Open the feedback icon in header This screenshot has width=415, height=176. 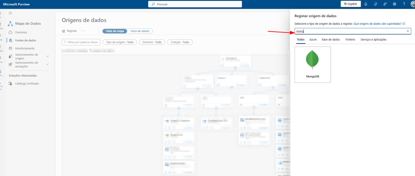pos(385,4)
